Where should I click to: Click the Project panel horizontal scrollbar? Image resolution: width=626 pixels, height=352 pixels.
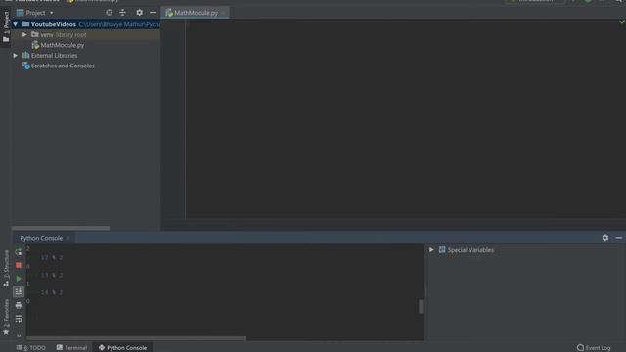[x=61, y=228]
